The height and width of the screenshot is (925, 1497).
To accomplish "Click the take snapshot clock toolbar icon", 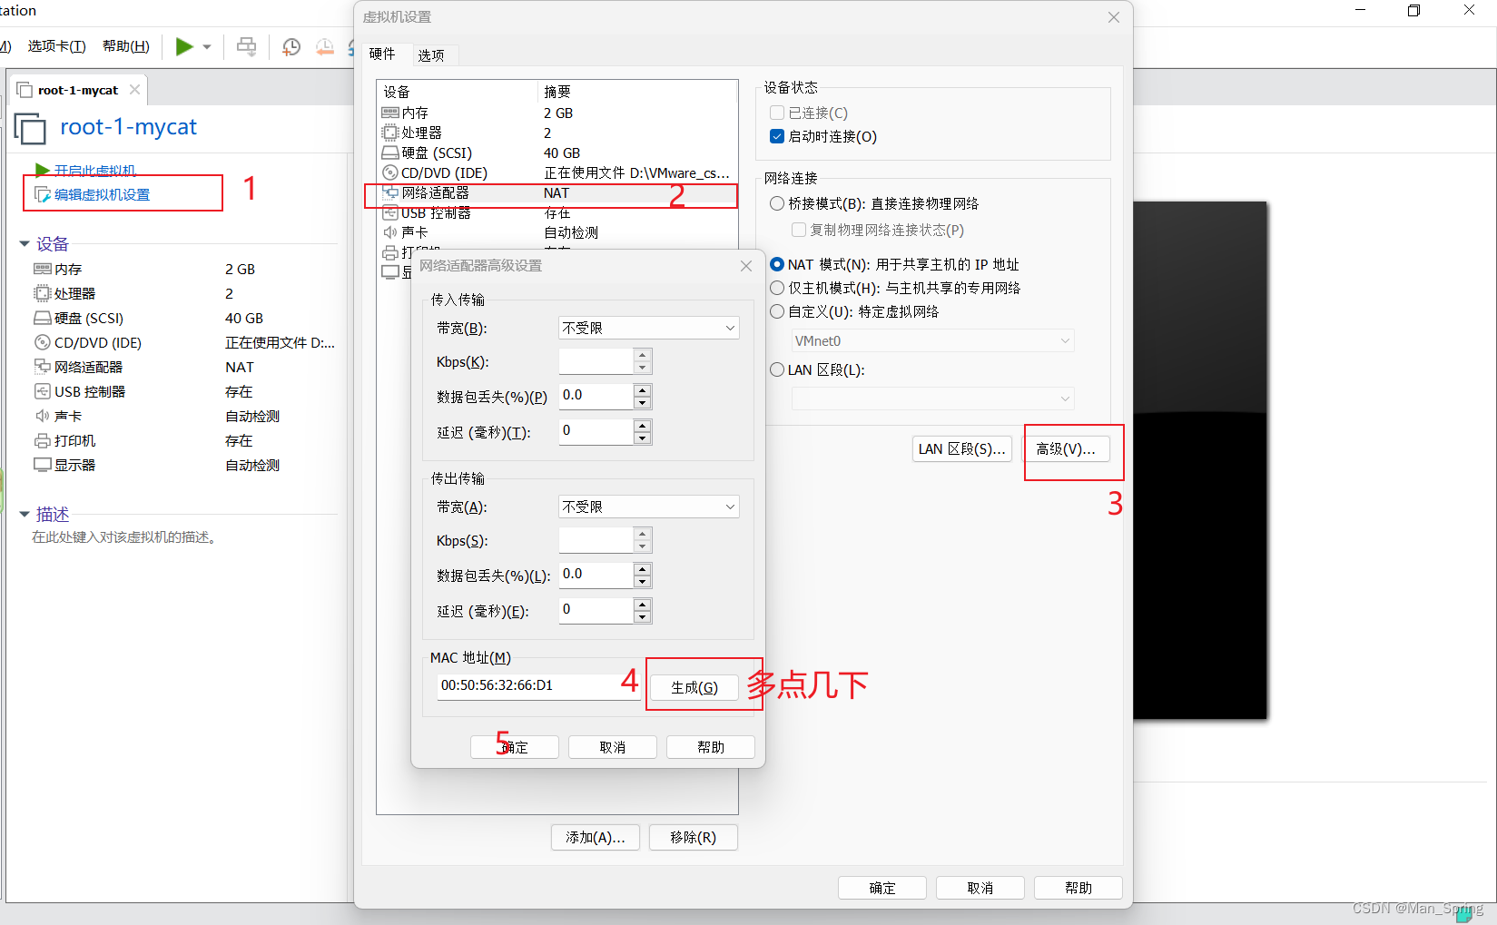I will 291,46.
